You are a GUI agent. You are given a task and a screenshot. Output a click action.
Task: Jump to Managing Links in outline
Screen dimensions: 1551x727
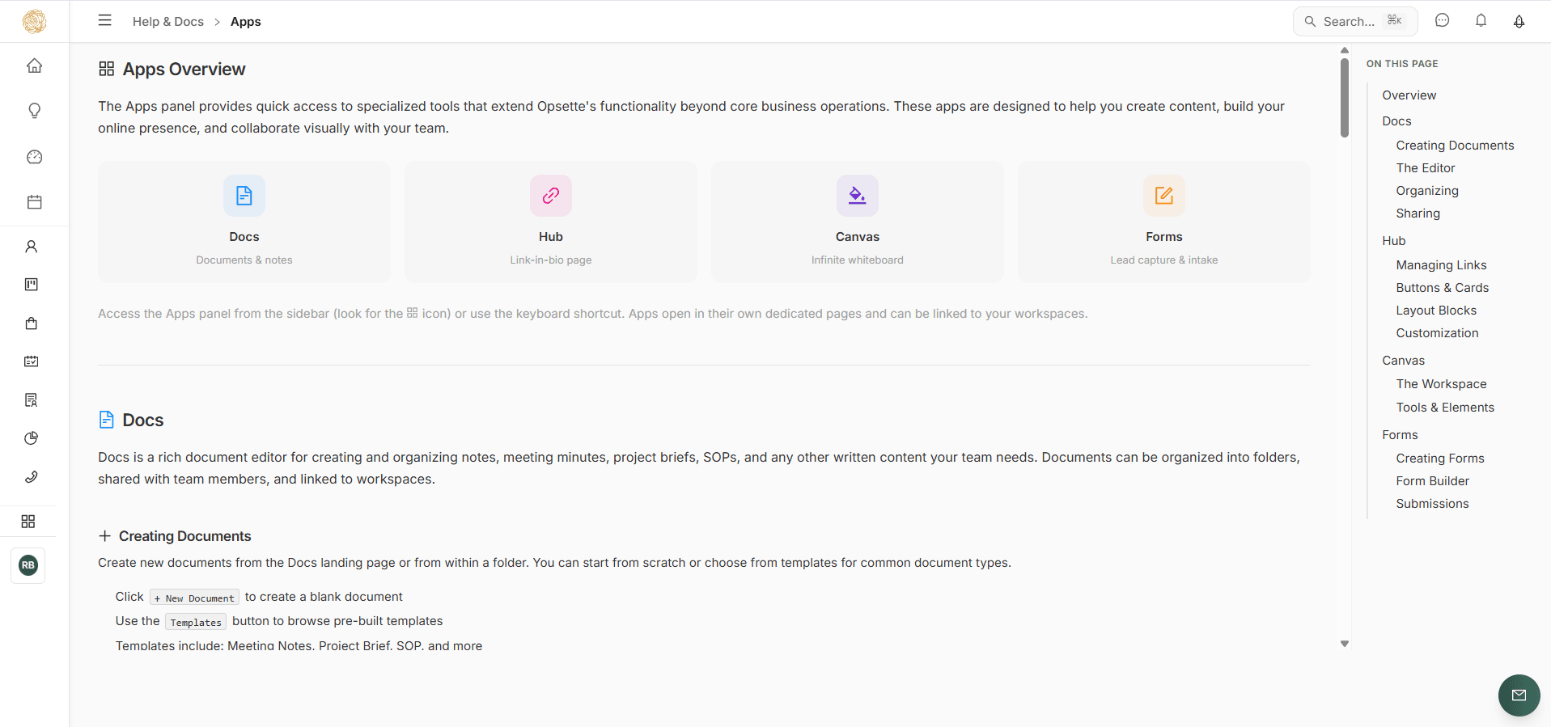click(x=1441, y=265)
